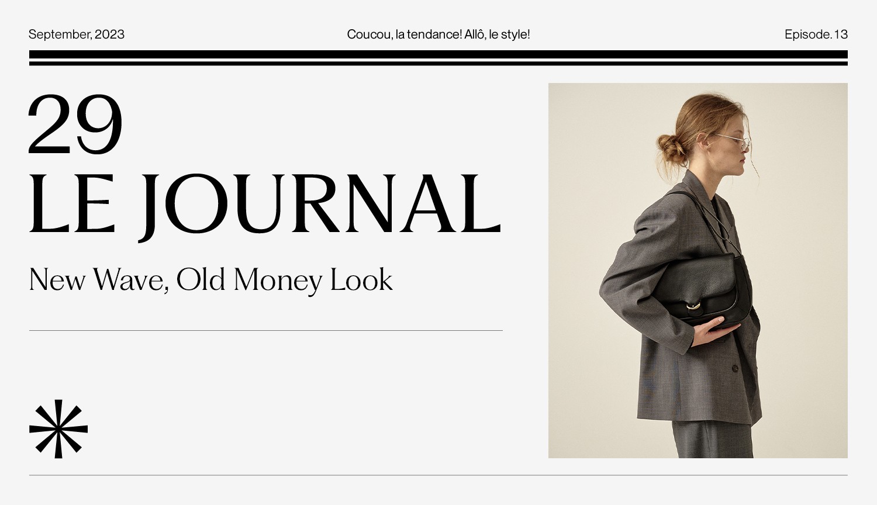Select the 'Episode. 13' label
Viewport: 877px width, 505px height.
point(816,34)
